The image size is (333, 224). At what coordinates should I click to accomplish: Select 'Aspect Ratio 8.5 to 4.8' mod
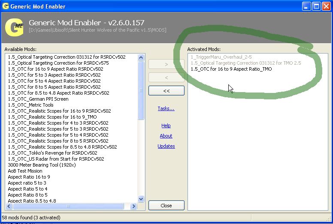point(32,200)
